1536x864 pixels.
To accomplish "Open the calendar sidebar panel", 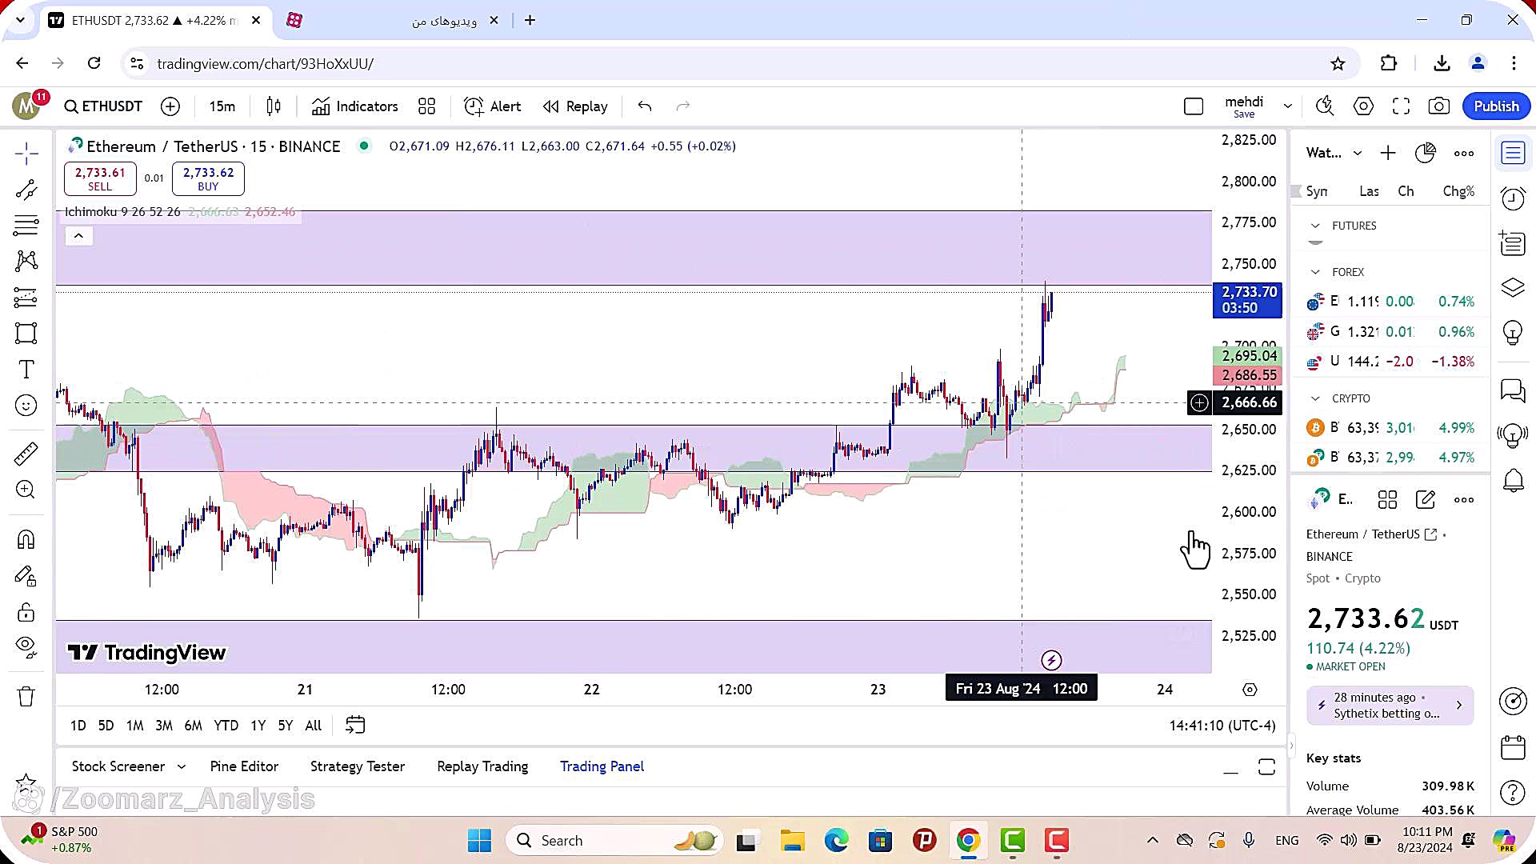I will tap(1513, 747).
